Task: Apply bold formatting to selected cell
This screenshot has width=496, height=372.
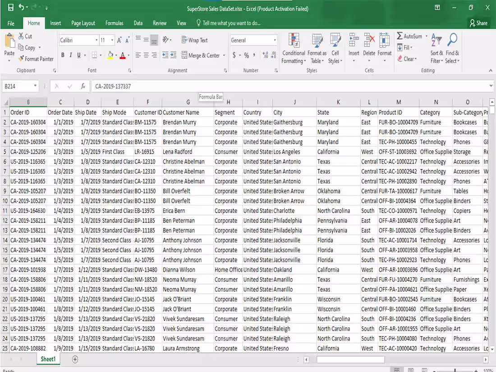Action: [x=63, y=55]
